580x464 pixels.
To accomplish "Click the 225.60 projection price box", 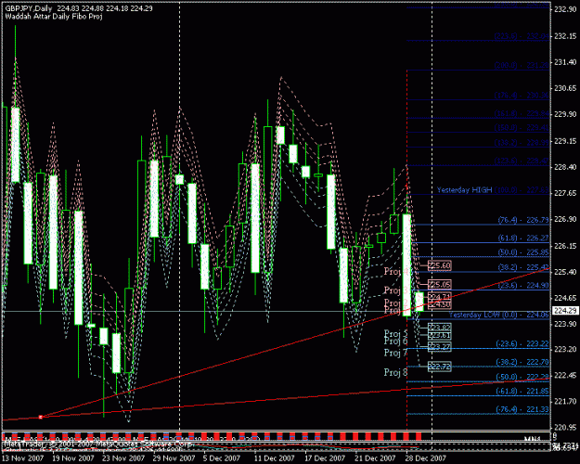I will [440, 265].
